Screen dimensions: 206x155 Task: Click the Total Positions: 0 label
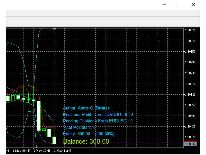coord(79,128)
